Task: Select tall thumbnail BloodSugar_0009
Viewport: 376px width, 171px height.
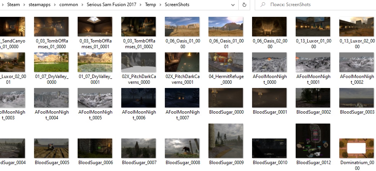Action: tap(226, 141)
